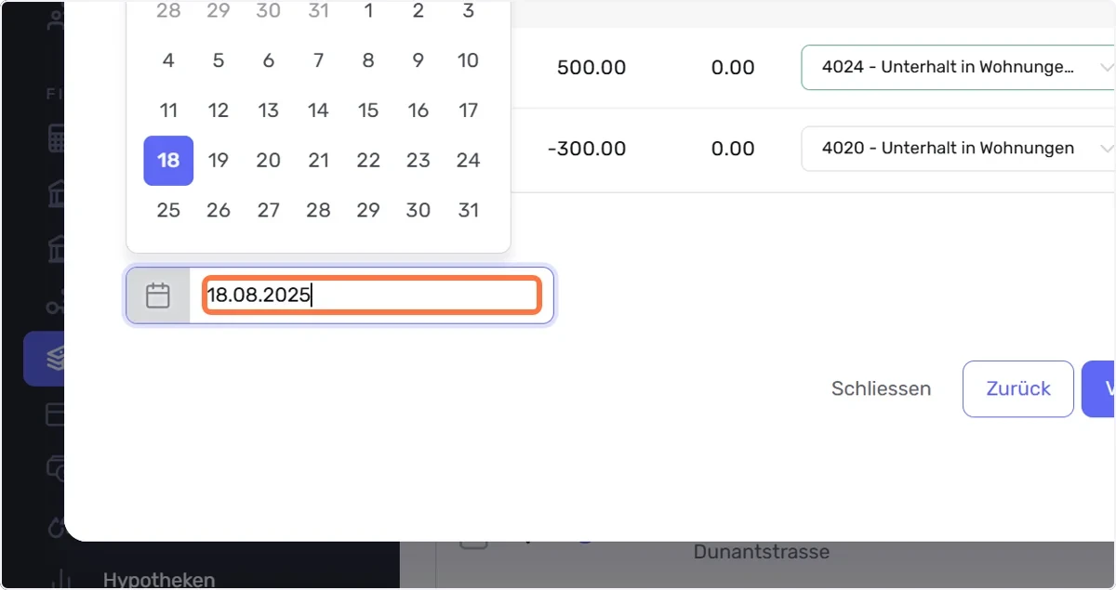Pick day 19 in the date picker
This screenshot has height=590, width=1116.
coord(219,161)
